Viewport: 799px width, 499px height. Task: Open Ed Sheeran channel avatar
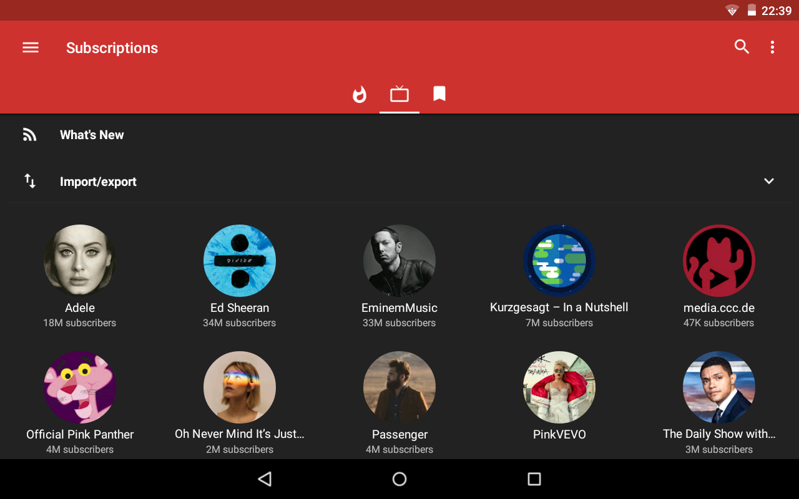[240, 261]
